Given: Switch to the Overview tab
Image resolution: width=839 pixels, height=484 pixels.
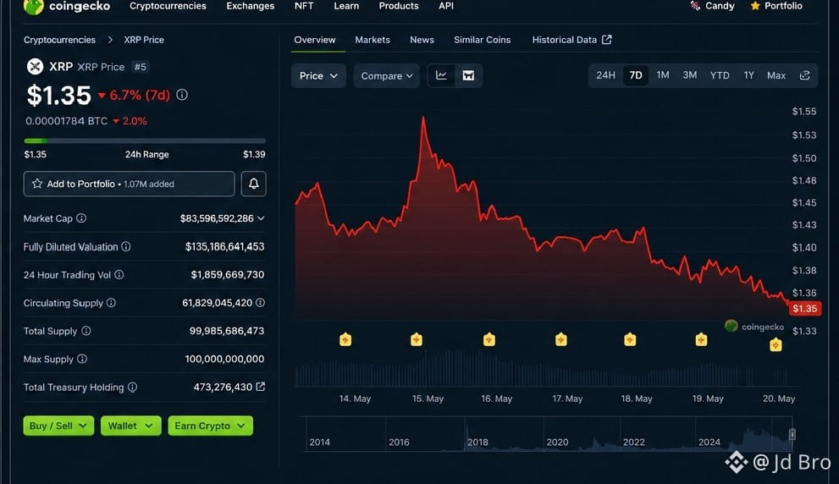Looking at the screenshot, I should (315, 40).
